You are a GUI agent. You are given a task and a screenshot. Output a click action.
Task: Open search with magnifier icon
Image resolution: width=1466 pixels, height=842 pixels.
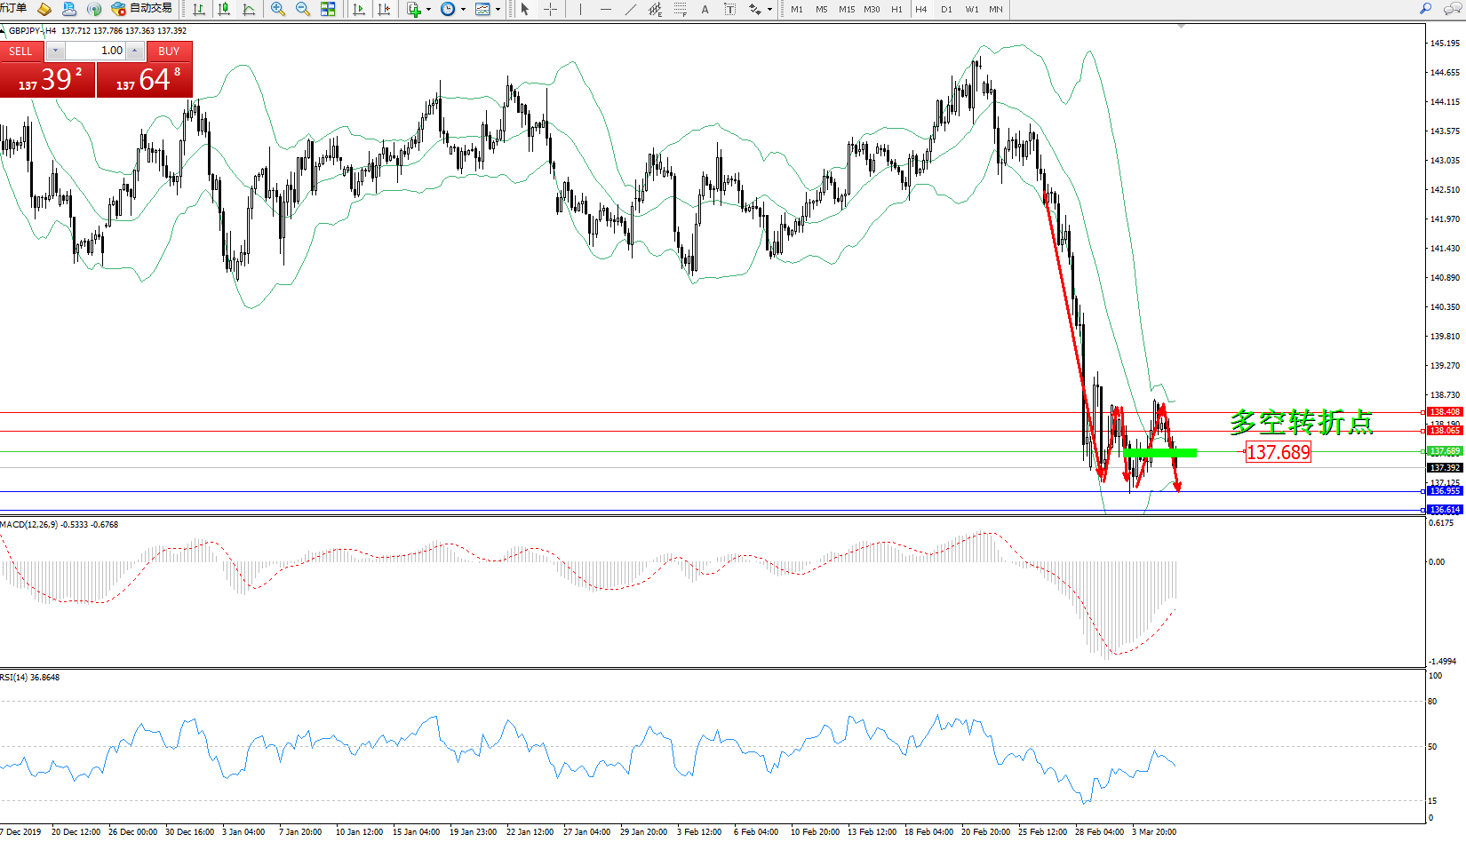coord(1426,9)
